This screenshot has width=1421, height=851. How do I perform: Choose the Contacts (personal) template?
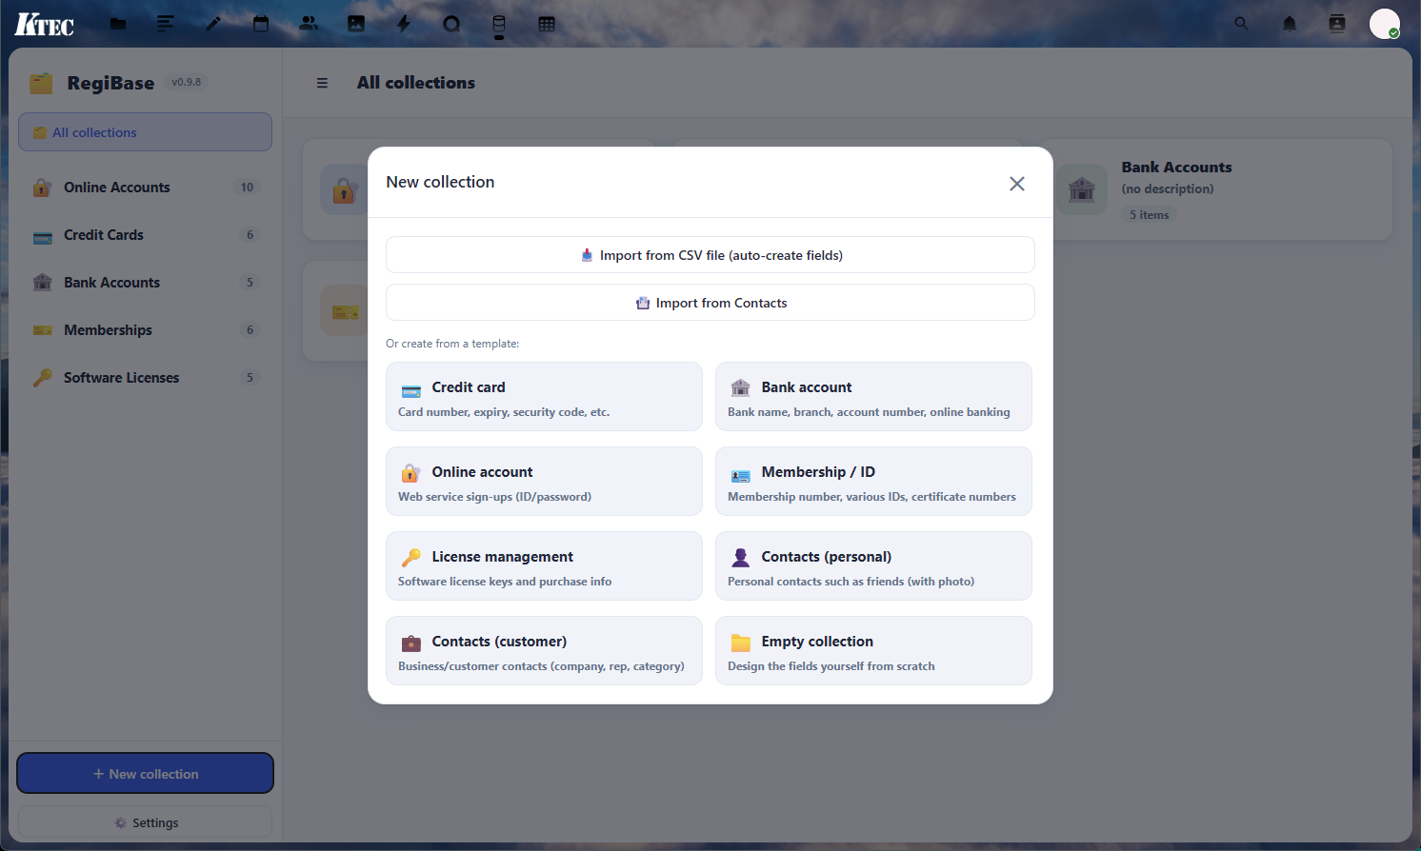[873, 566]
